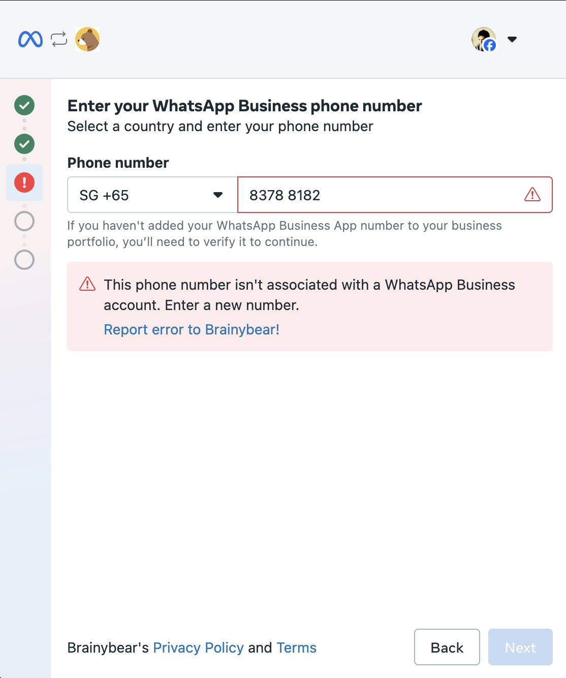
Task: Select the second completed step checkmark
Action: pos(24,144)
